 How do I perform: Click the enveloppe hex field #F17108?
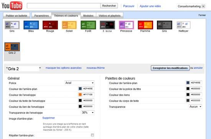tap(88, 94)
